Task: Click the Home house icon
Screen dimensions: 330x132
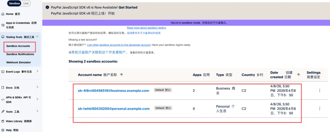Action: tap(3, 14)
